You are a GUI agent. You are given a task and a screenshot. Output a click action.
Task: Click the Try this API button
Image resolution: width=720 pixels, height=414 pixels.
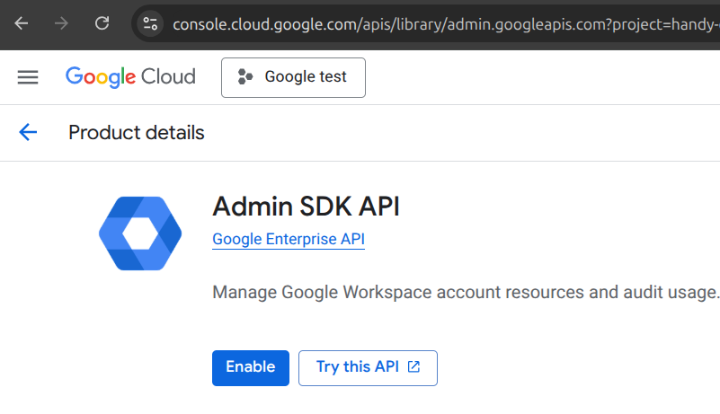368,367
